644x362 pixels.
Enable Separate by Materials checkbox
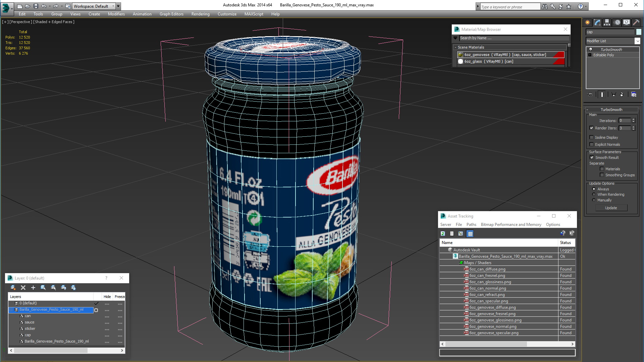click(602, 169)
